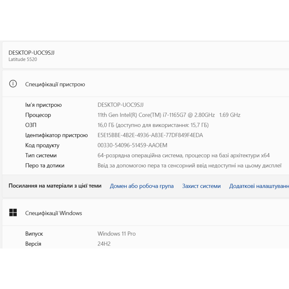Click the Latitude 5520 model text
This screenshot has height=289, width=289.
pyautogui.click(x=23, y=60)
